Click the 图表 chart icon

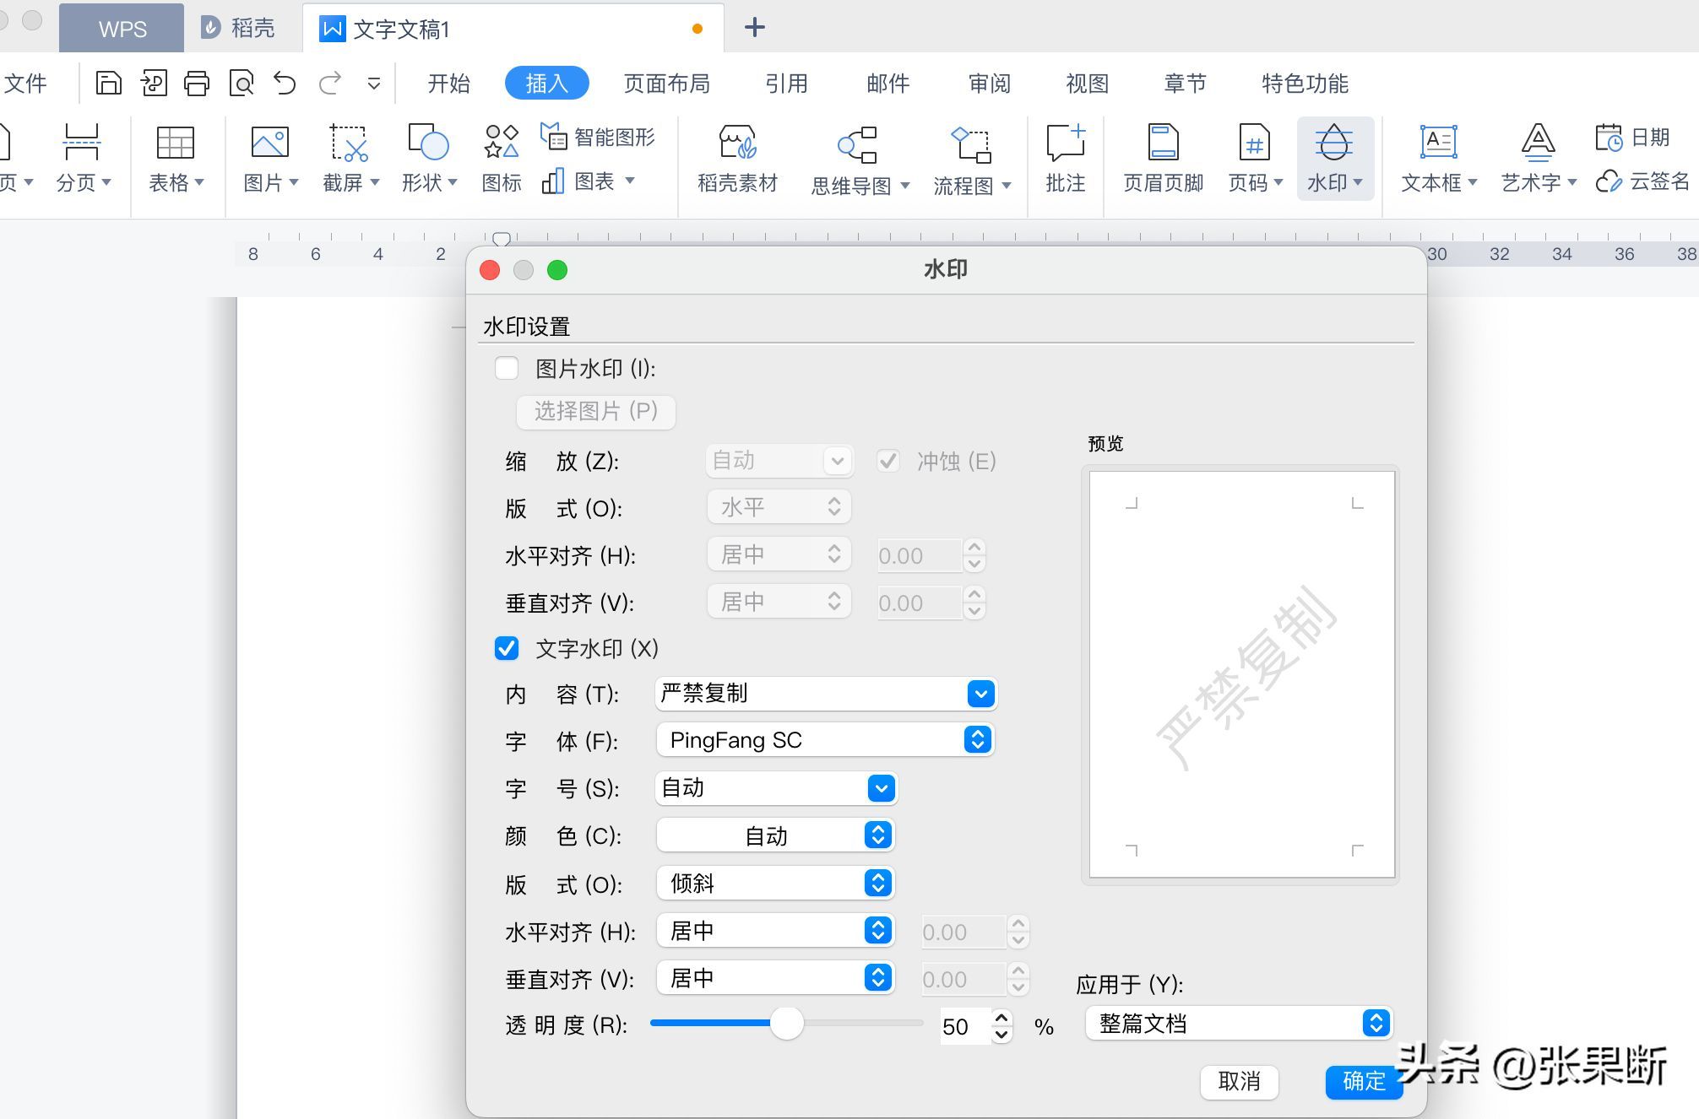pos(553,181)
